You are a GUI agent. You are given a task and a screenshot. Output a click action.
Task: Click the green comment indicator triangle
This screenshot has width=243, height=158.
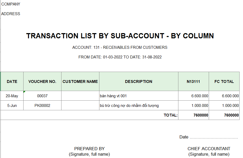(24, 92)
